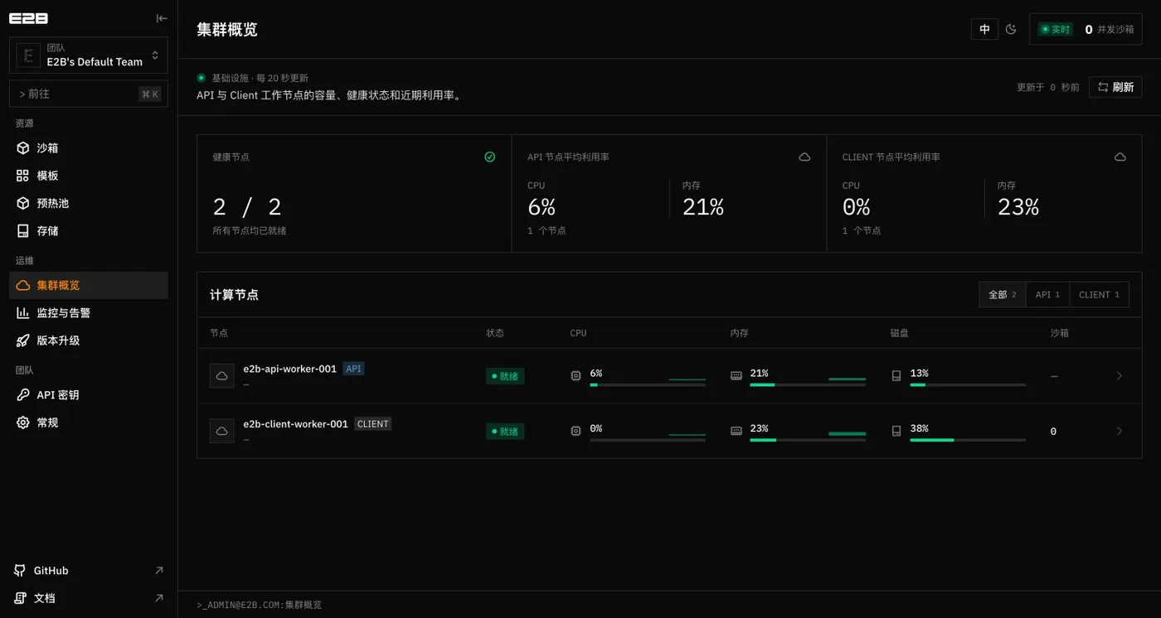1161x618 pixels.
Task: Click the 实时 live status badge
Action: tap(1056, 29)
